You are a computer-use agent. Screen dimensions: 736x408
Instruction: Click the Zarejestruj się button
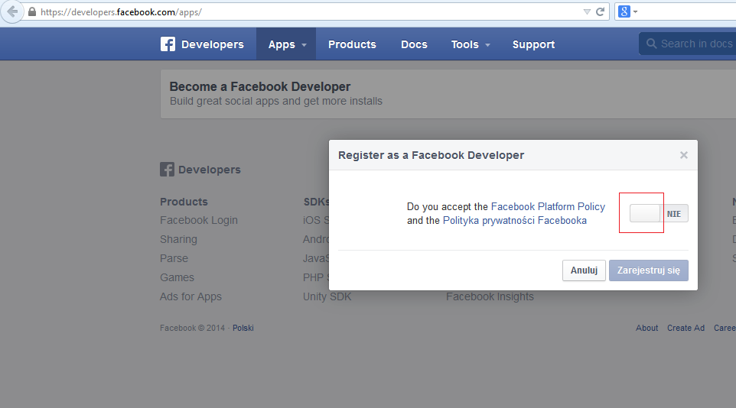pos(649,270)
